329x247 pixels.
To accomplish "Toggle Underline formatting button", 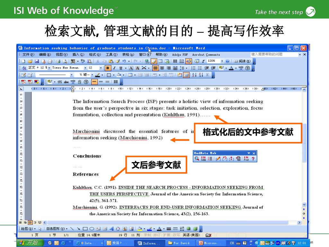I will tap(121, 68).
